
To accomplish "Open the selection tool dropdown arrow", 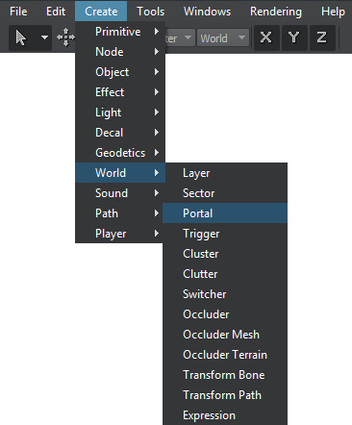I will [44, 37].
